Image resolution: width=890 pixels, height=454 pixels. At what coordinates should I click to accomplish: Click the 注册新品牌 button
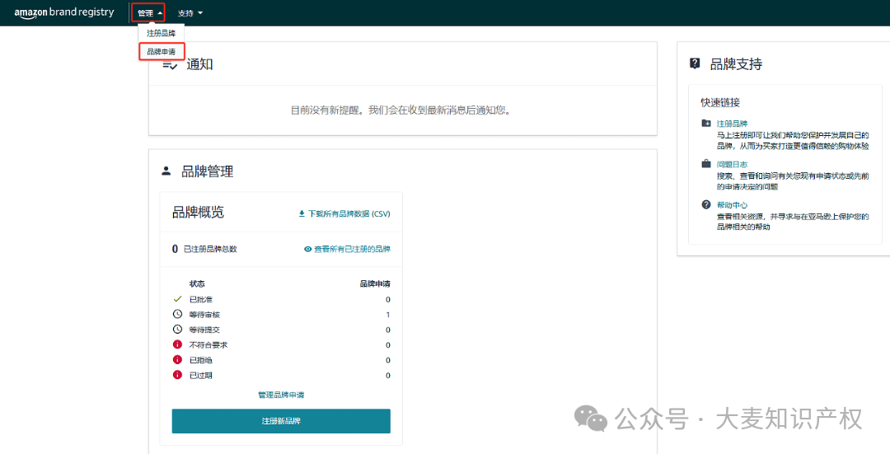(281, 421)
